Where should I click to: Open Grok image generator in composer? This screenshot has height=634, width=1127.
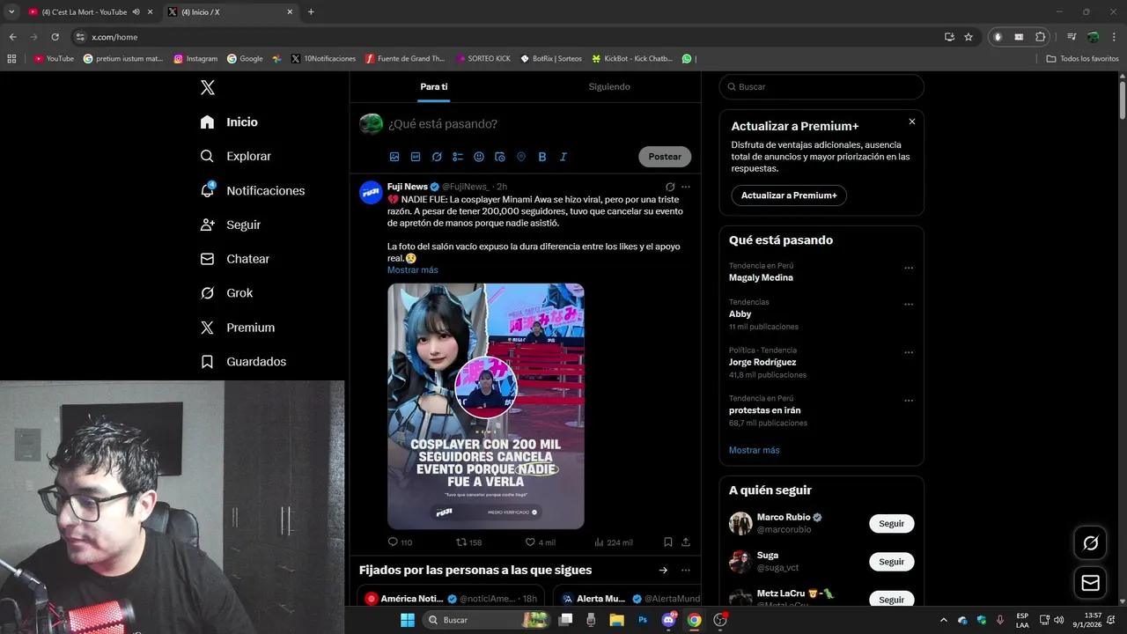pyautogui.click(x=437, y=157)
